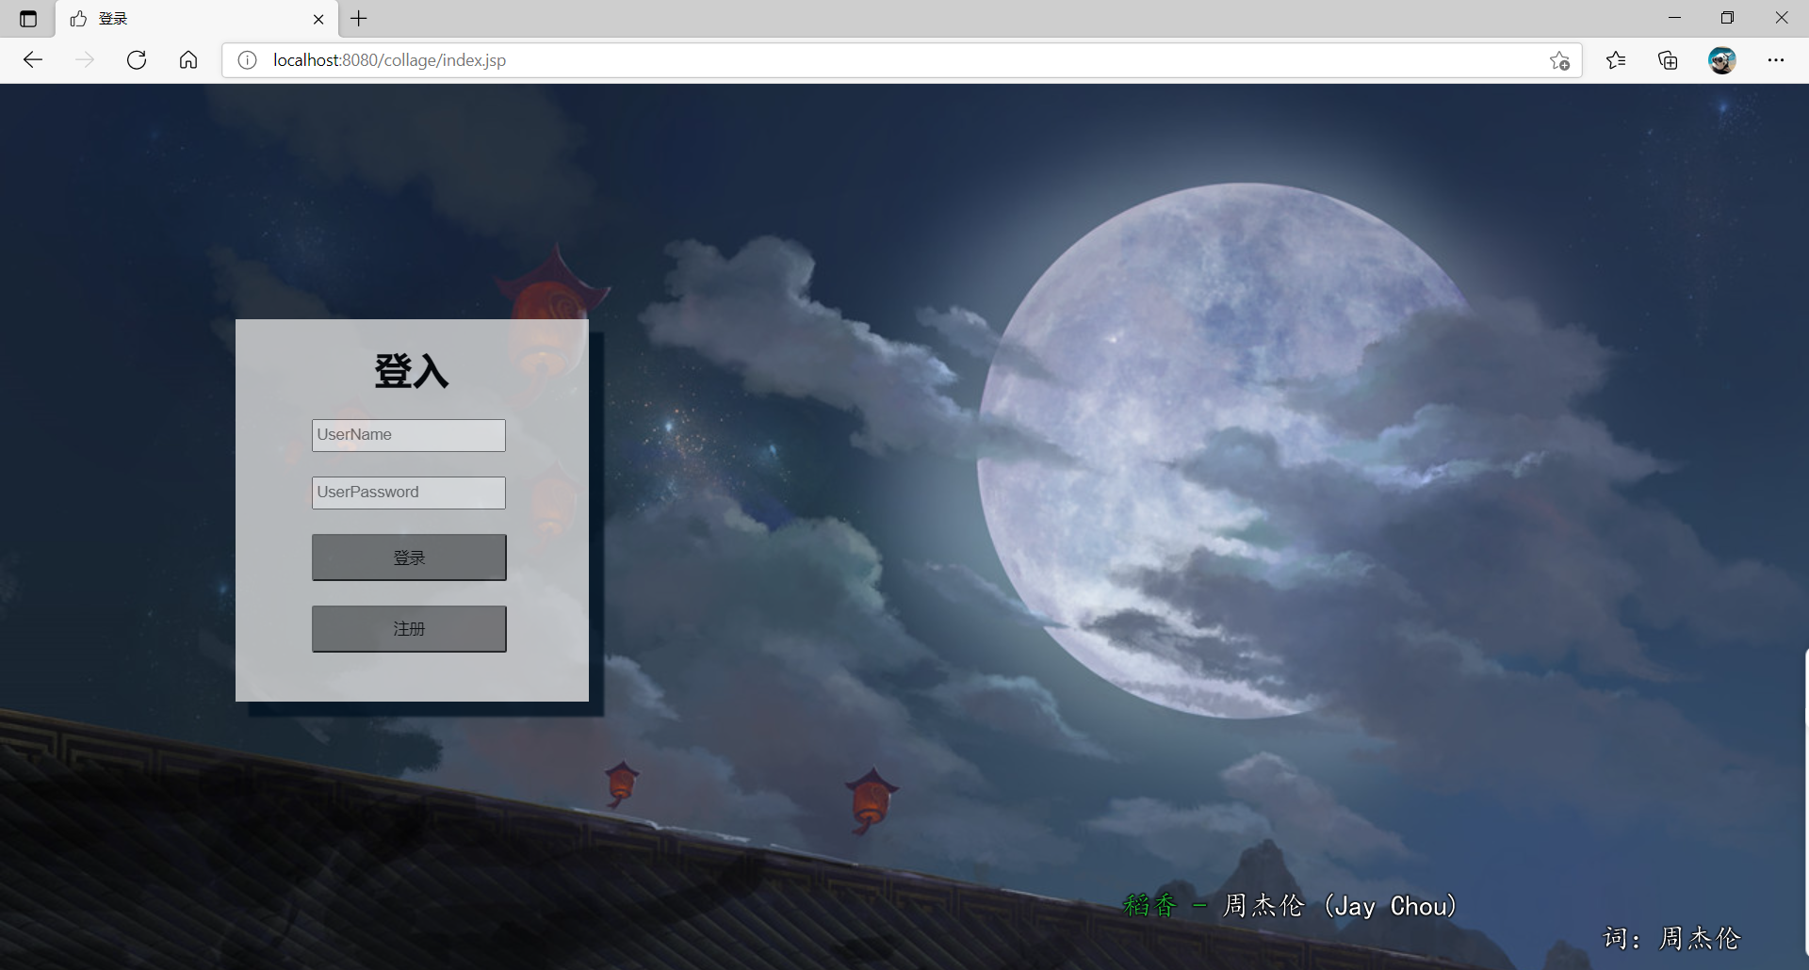Click the address bar URL localhost:8080/collage/index.jsp
The width and height of the screenshot is (1809, 970).
coord(389,60)
